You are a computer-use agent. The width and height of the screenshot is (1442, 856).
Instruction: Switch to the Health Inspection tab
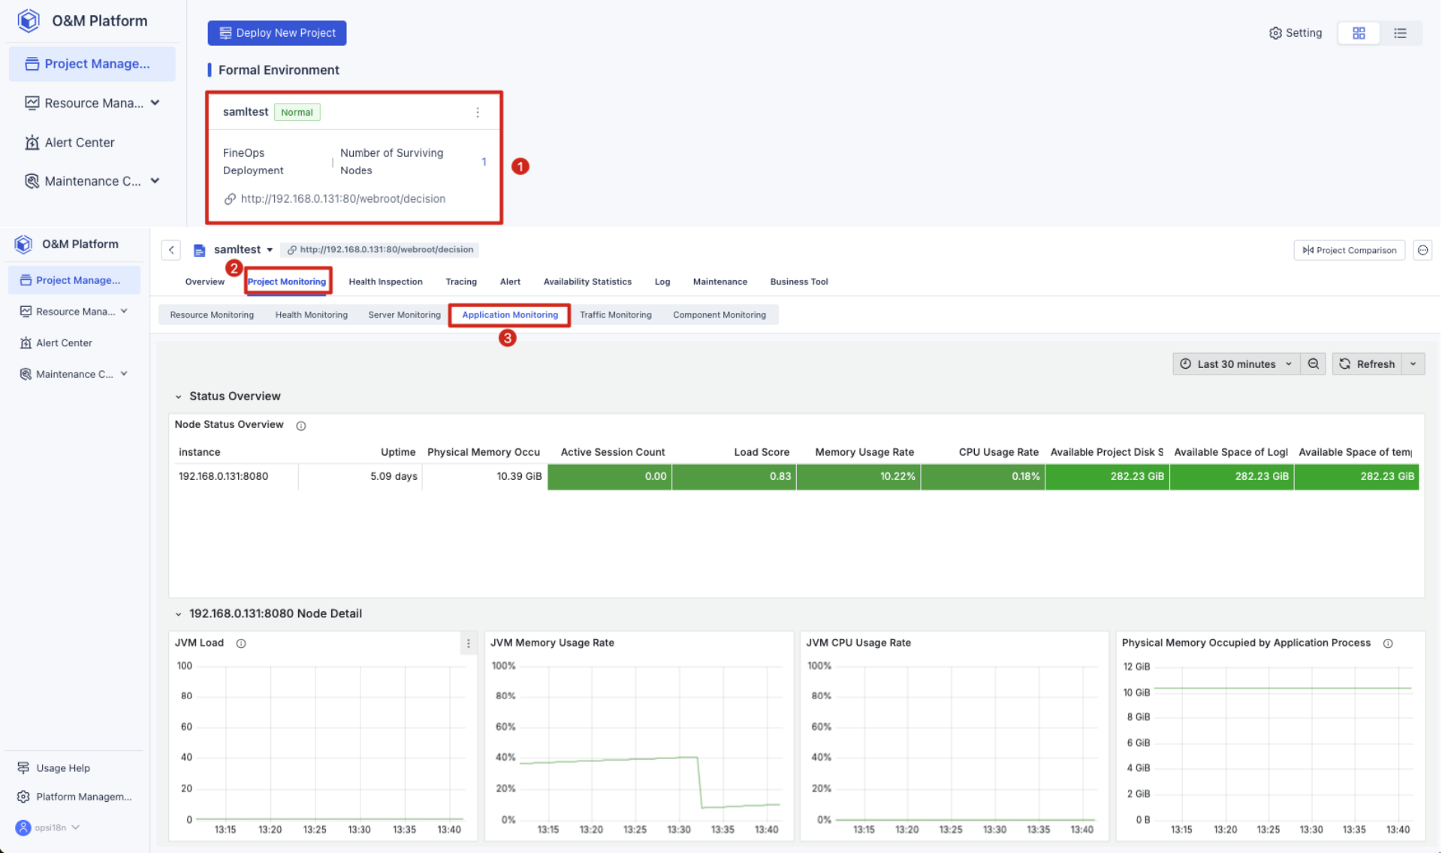click(385, 282)
